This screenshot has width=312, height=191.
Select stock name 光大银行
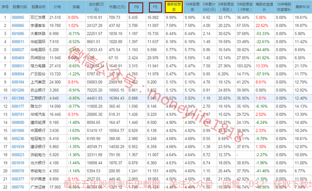38,163
